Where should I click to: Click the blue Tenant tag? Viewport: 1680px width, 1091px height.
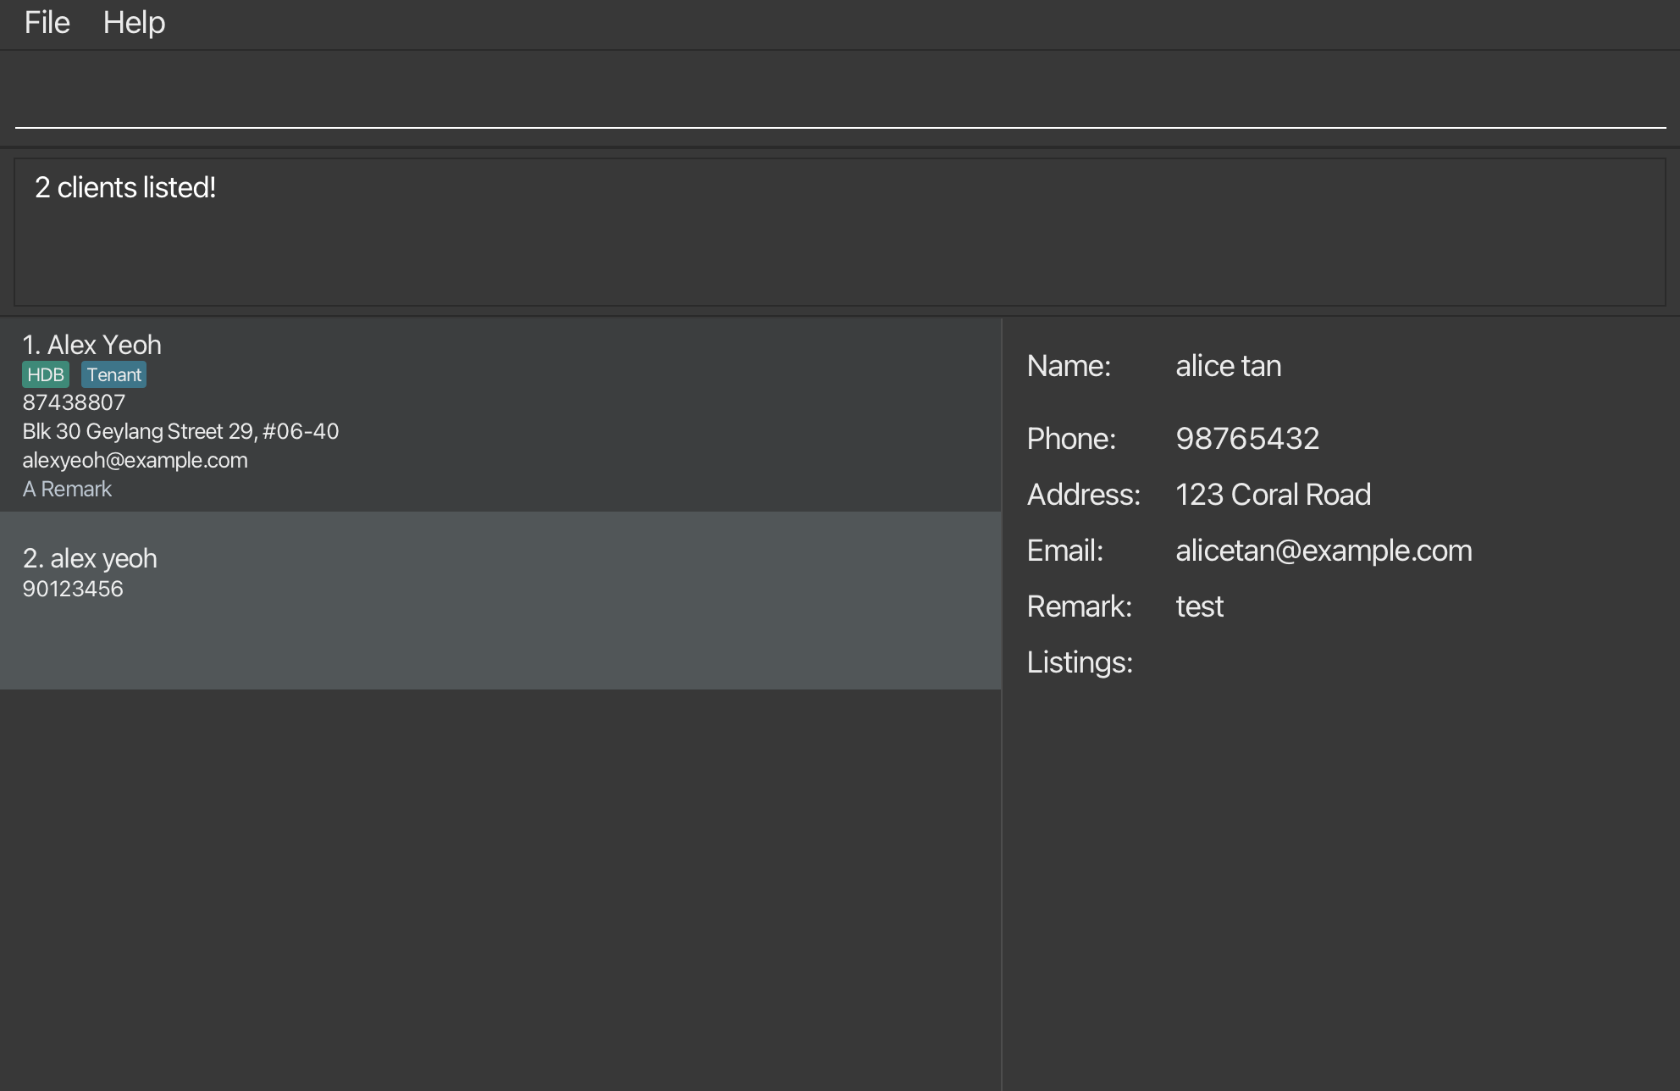(113, 374)
